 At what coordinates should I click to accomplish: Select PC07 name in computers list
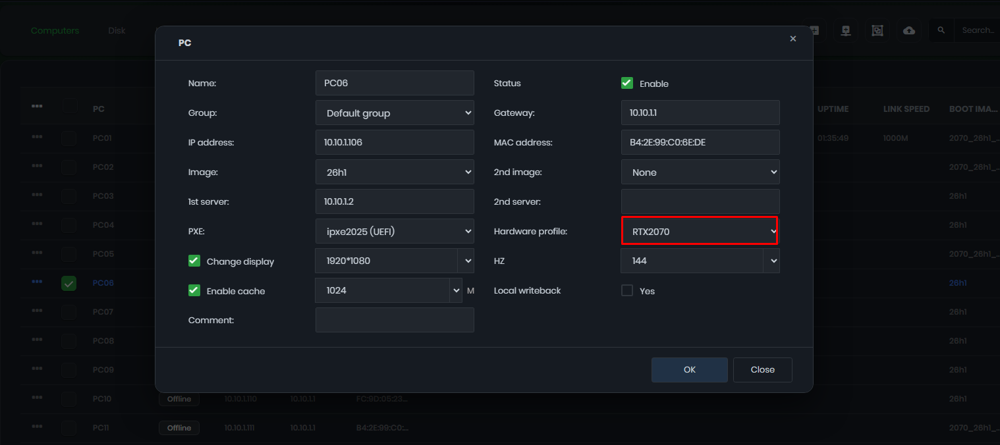[x=103, y=312]
